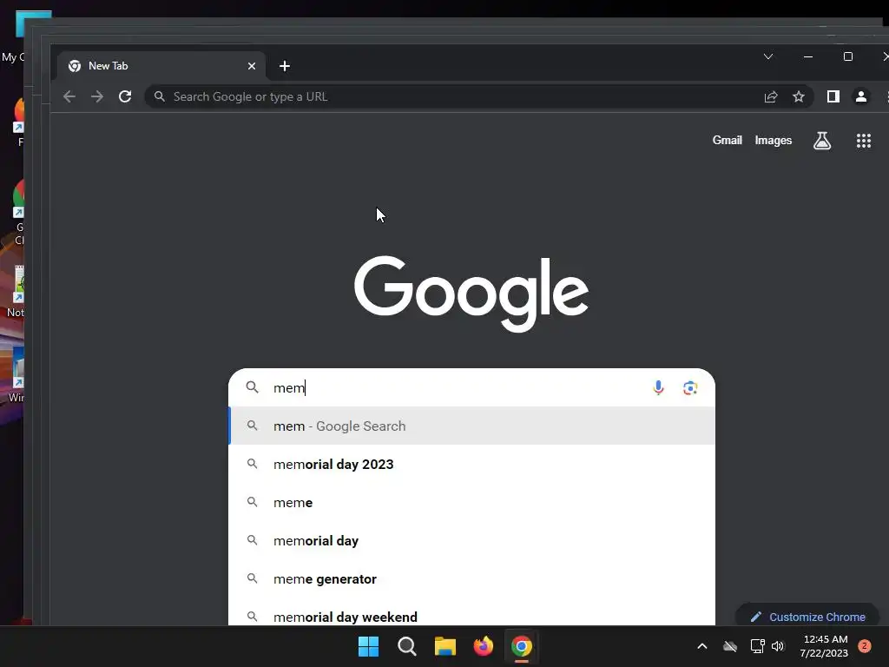Choose suggestion 'meme'
889x667 pixels.
tap(471, 503)
